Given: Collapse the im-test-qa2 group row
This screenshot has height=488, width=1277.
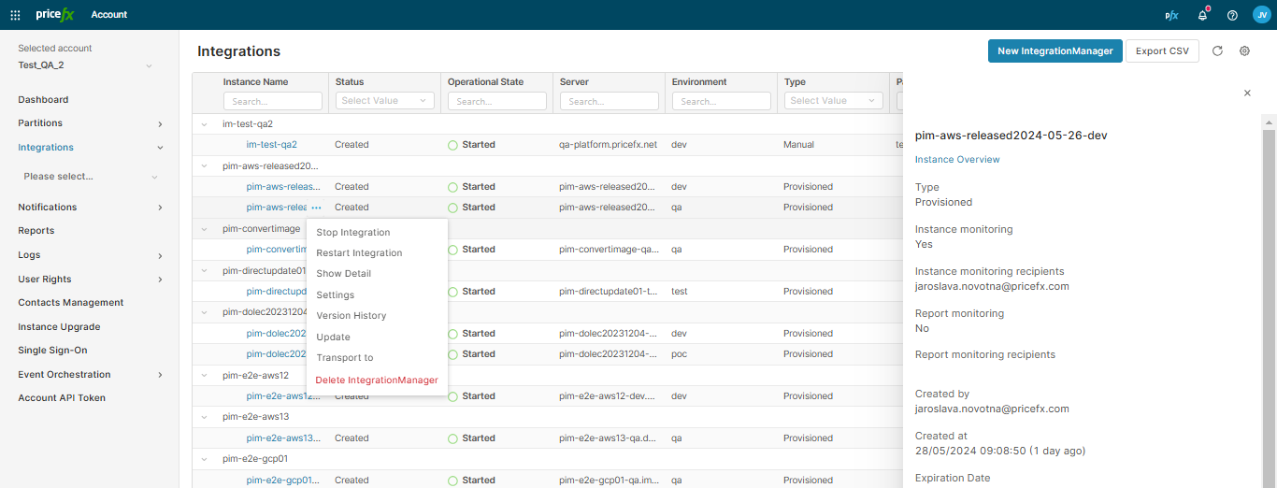Looking at the screenshot, I should (205, 124).
